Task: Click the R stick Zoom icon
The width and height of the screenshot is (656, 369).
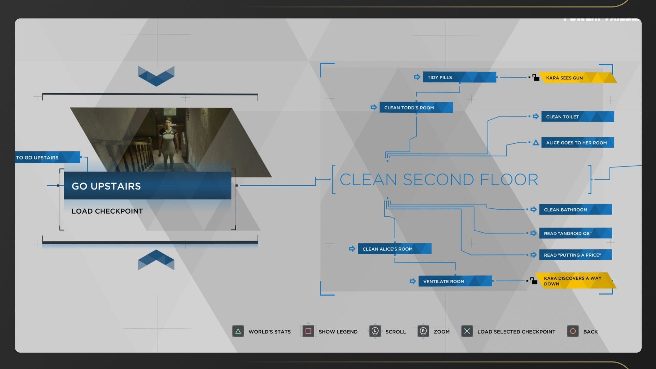Action: [423, 331]
